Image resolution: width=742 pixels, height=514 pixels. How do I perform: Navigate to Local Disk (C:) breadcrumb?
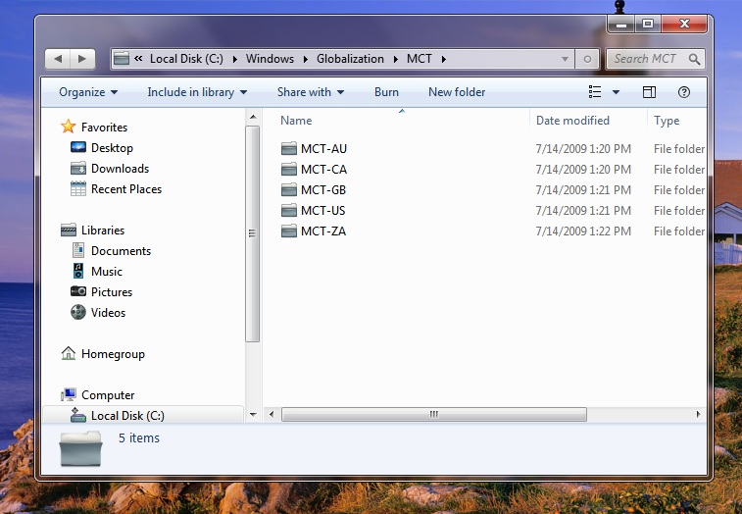click(186, 59)
